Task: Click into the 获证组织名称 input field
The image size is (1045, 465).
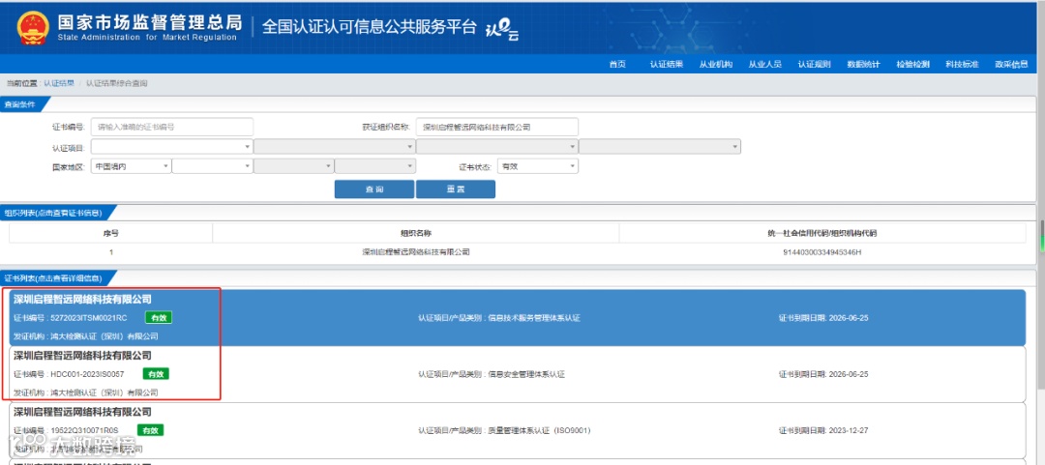Action: click(x=497, y=127)
